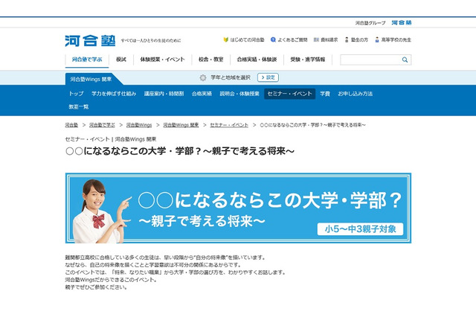
Task: Open the 校舎・教室 main menu item
Action: point(211,60)
